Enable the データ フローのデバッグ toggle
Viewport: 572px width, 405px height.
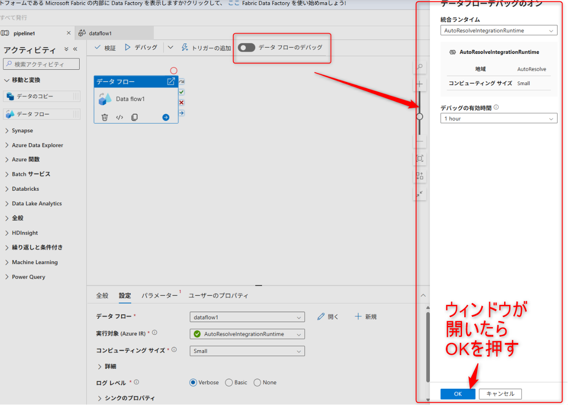click(x=247, y=47)
